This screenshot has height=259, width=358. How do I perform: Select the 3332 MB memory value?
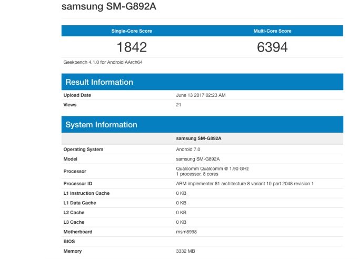185,251
